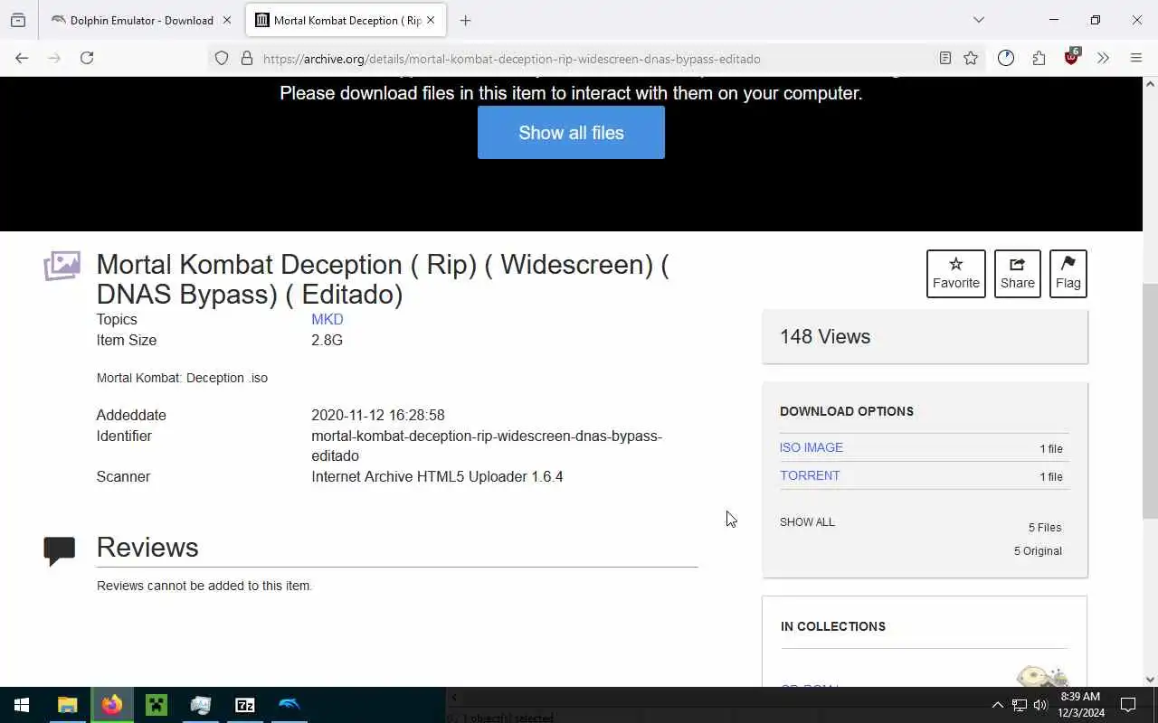Open the tracking protection shield icon
1158x723 pixels.
pos(222,58)
